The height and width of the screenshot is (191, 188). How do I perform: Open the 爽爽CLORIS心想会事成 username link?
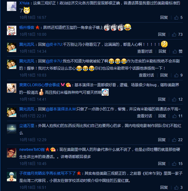pos(40,85)
